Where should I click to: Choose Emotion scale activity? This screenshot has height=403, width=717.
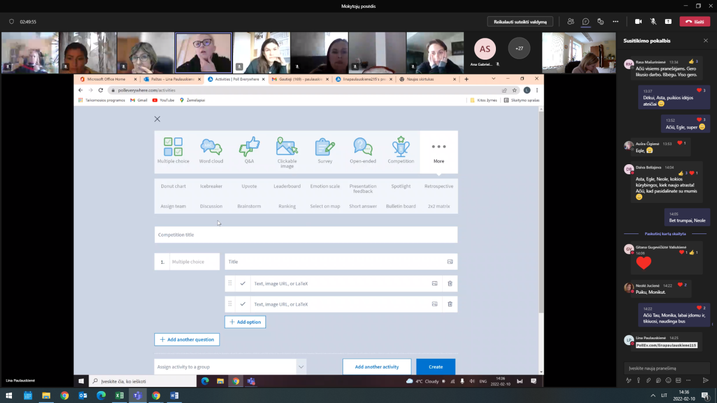pos(325,186)
